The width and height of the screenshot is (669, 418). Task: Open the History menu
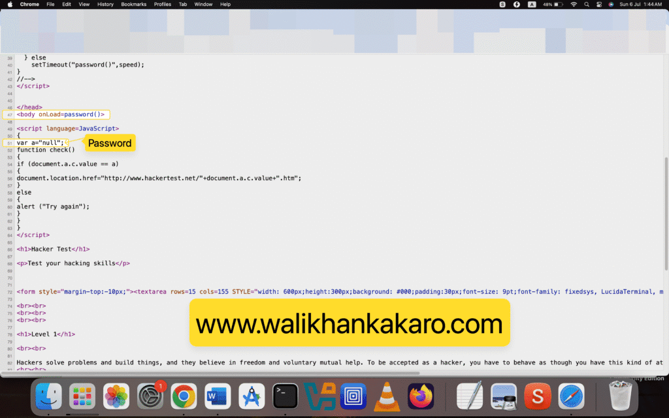click(x=105, y=5)
